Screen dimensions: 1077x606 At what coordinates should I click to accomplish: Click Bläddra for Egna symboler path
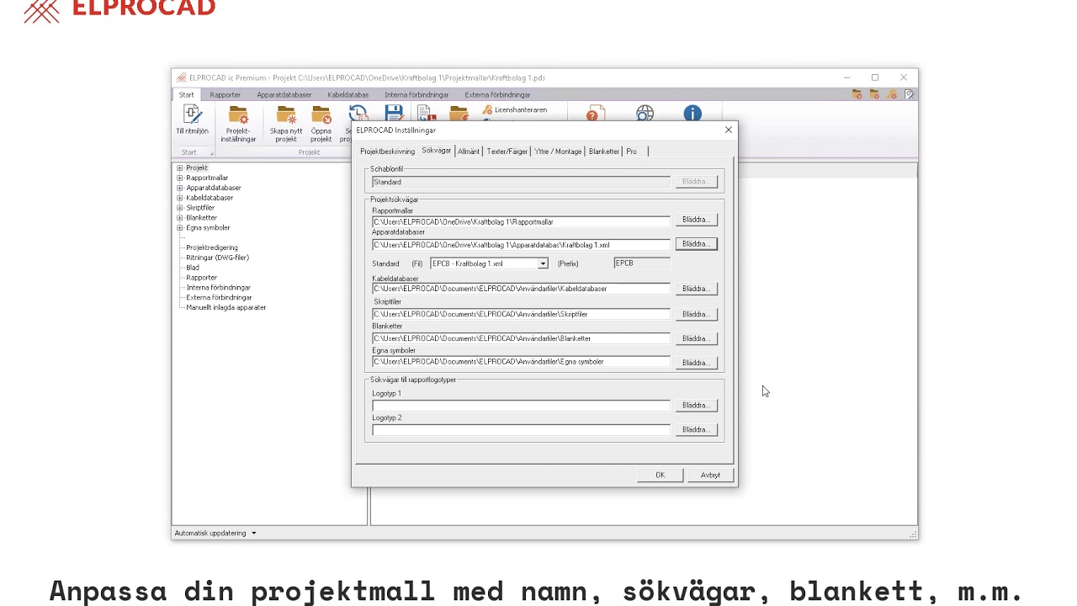(696, 363)
